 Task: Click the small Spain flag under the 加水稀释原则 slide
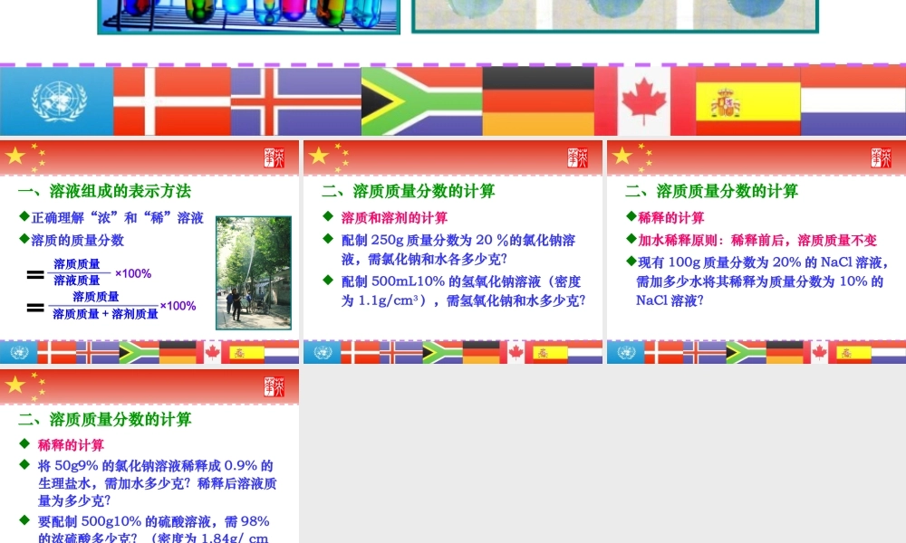[853, 352]
